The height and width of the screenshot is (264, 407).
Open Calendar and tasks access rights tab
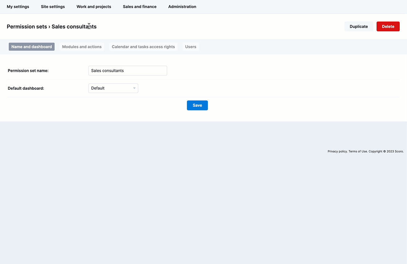click(143, 47)
